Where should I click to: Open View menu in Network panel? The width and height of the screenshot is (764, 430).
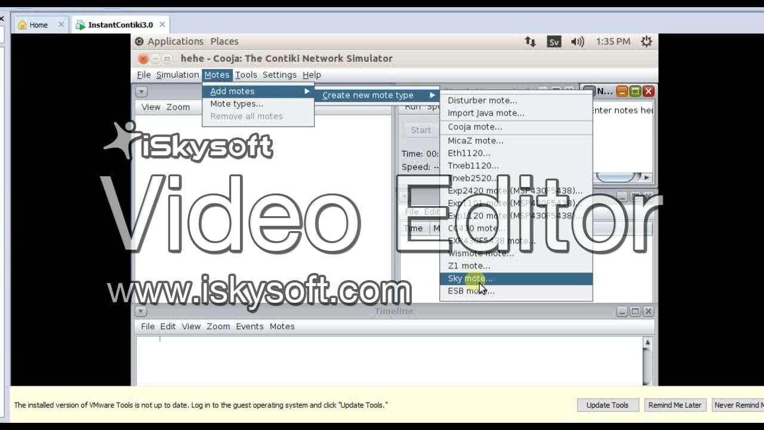(x=150, y=107)
